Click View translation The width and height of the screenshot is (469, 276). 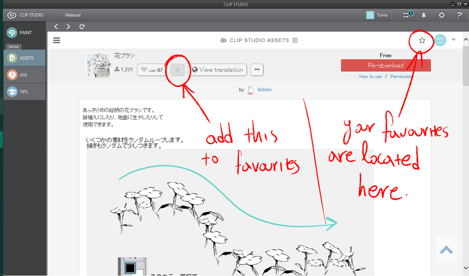217,70
